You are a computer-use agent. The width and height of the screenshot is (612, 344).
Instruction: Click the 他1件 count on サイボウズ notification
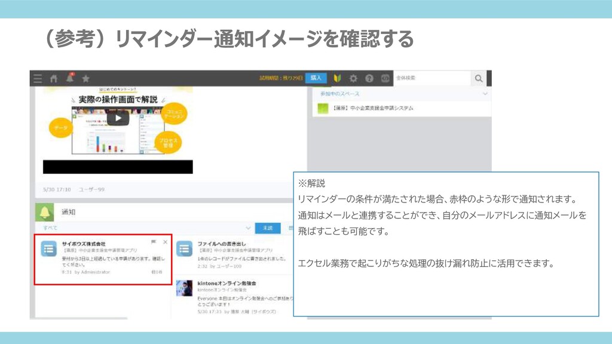click(x=157, y=272)
